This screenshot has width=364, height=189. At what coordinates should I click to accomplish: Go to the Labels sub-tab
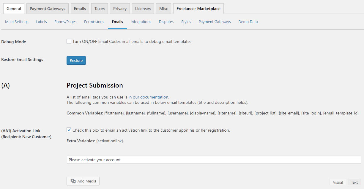click(x=42, y=22)
